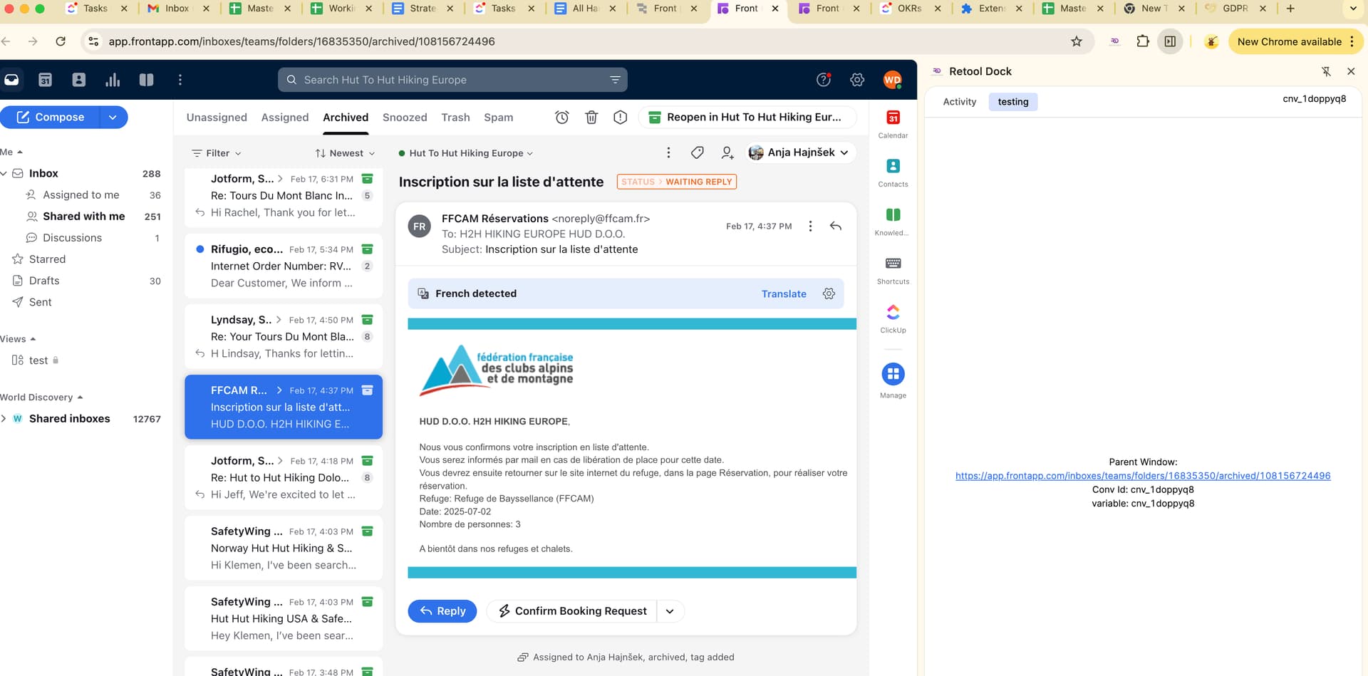
Task: Select Assigned to me folder
Action: [81, 195]
